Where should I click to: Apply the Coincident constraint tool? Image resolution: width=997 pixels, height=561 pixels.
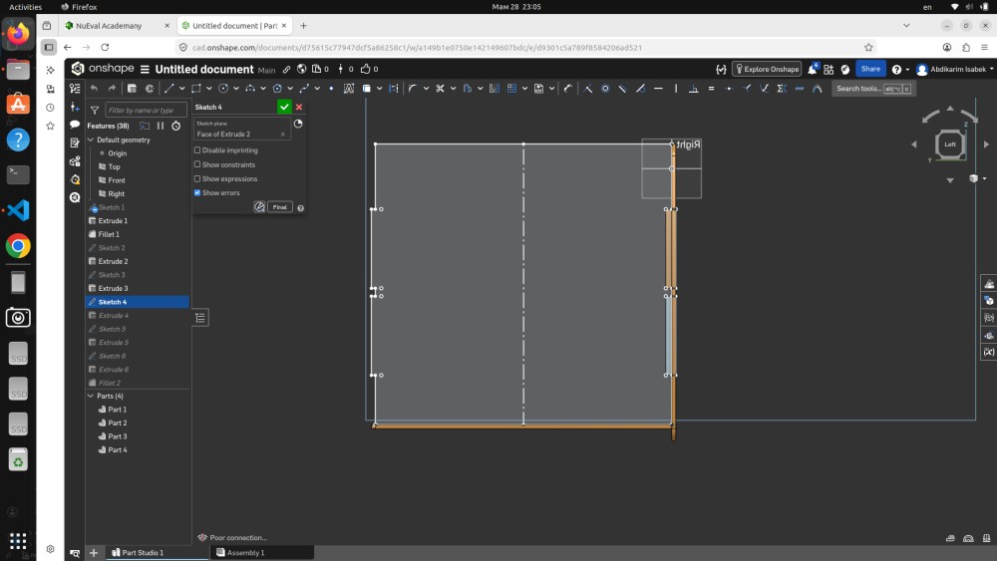[587, 89]
